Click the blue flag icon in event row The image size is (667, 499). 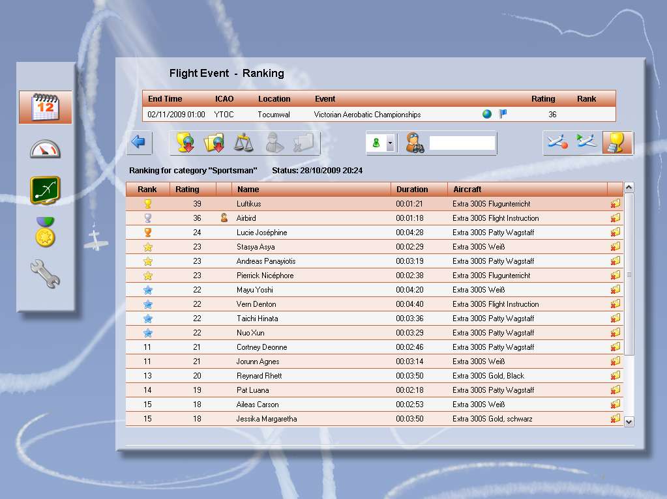(x=503, y=115)
